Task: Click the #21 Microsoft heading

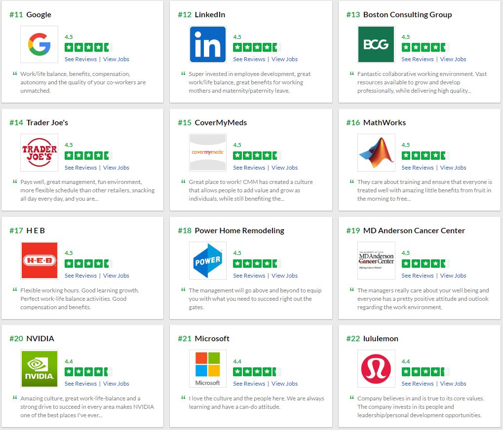Action: [203, 338]
